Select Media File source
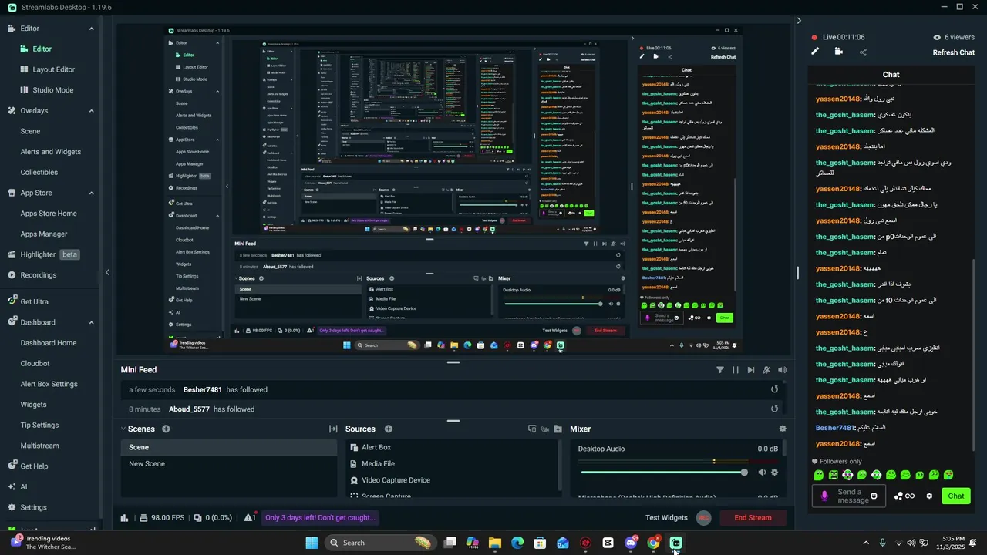The image size is (987, 555). pos(378,464)
